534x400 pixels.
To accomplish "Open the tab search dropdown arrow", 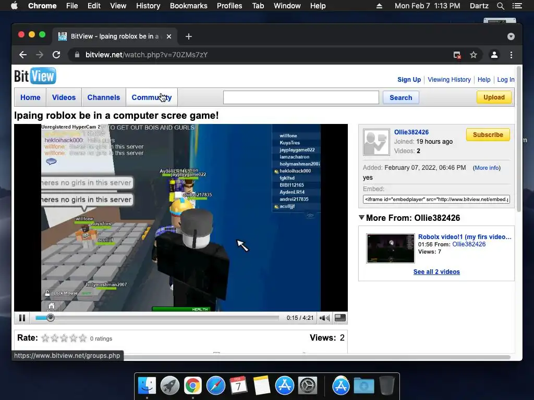I will click(511, 36).
